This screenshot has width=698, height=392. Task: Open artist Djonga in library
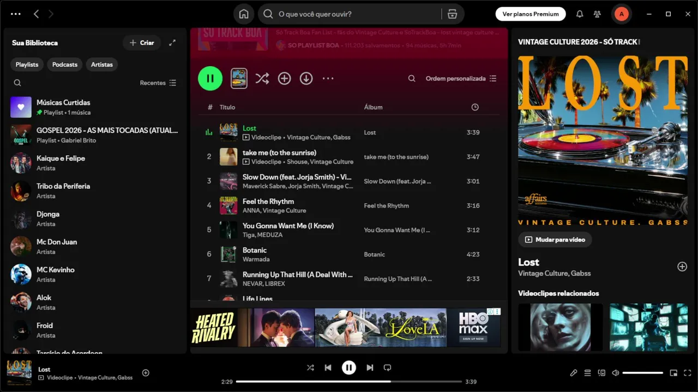point(95,219)
